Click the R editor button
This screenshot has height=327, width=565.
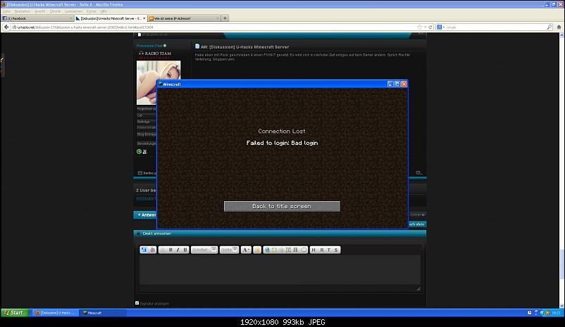pos(322,250)
